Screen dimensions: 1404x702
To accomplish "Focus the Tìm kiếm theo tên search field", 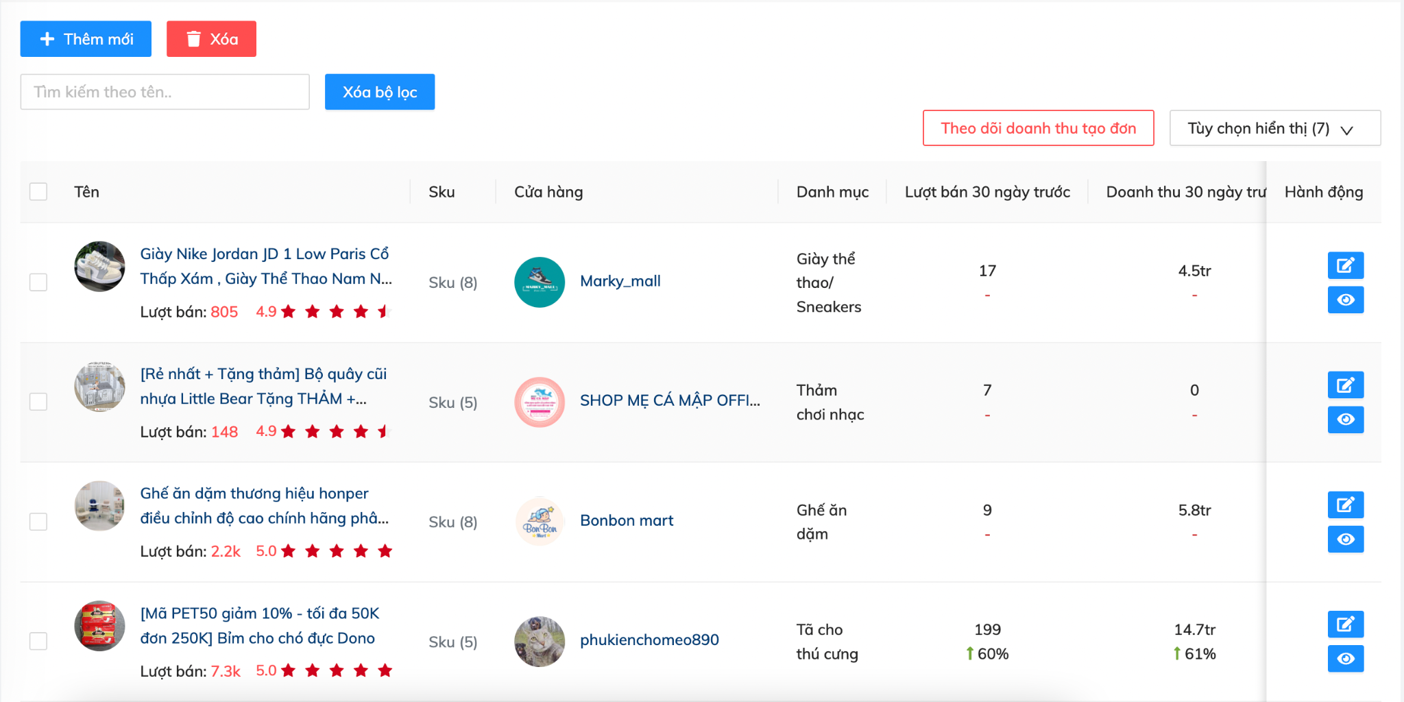I will 165,92.
